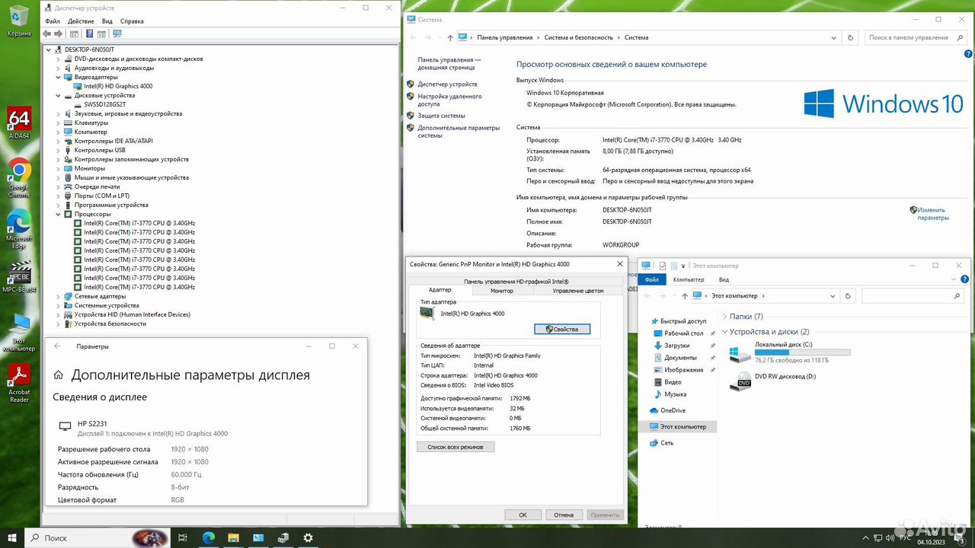Switch to the Монитор tab
Image resolution: width=975 pixels, height=548 pixels.
point(501,291)
